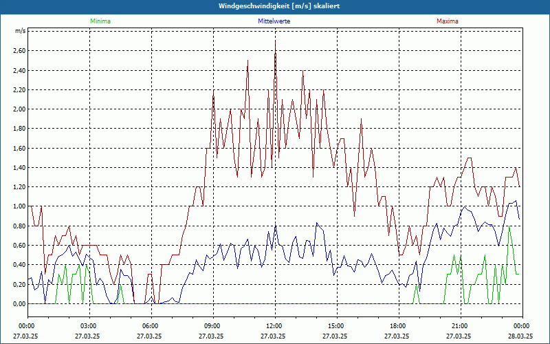550x344 pixels.
Task: Click the 18:00 time axis label
Action: pos(398,326)
